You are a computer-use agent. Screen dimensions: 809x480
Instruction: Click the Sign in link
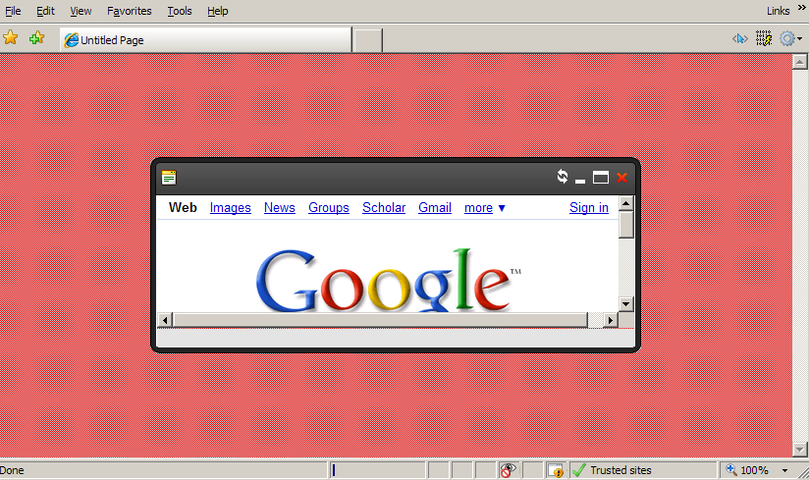589,208
